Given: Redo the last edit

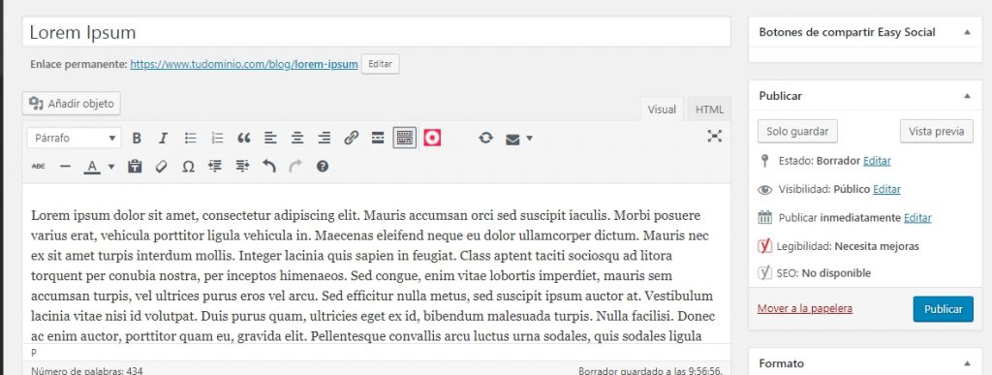Looking at the screenshot, I should click(295, 167).
